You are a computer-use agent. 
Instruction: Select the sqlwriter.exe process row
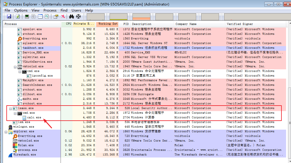[144, 57]
